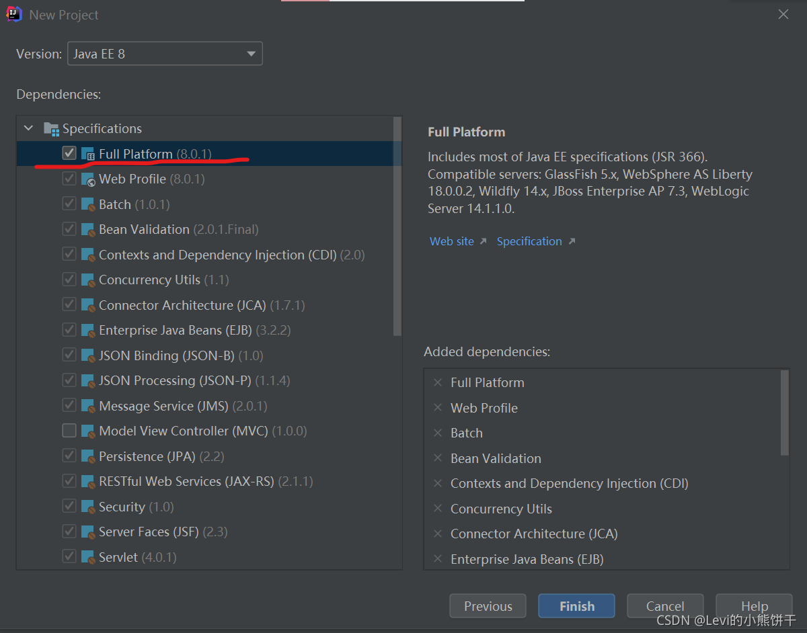Toggle the RESTful Web Services checkbox
807x633 pixels.
coord(69,481)
